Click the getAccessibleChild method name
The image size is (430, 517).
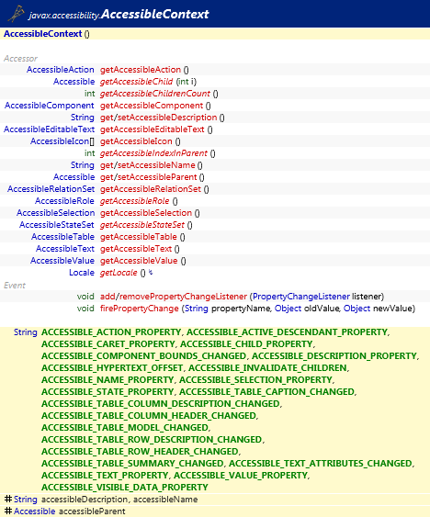[136, 82]
